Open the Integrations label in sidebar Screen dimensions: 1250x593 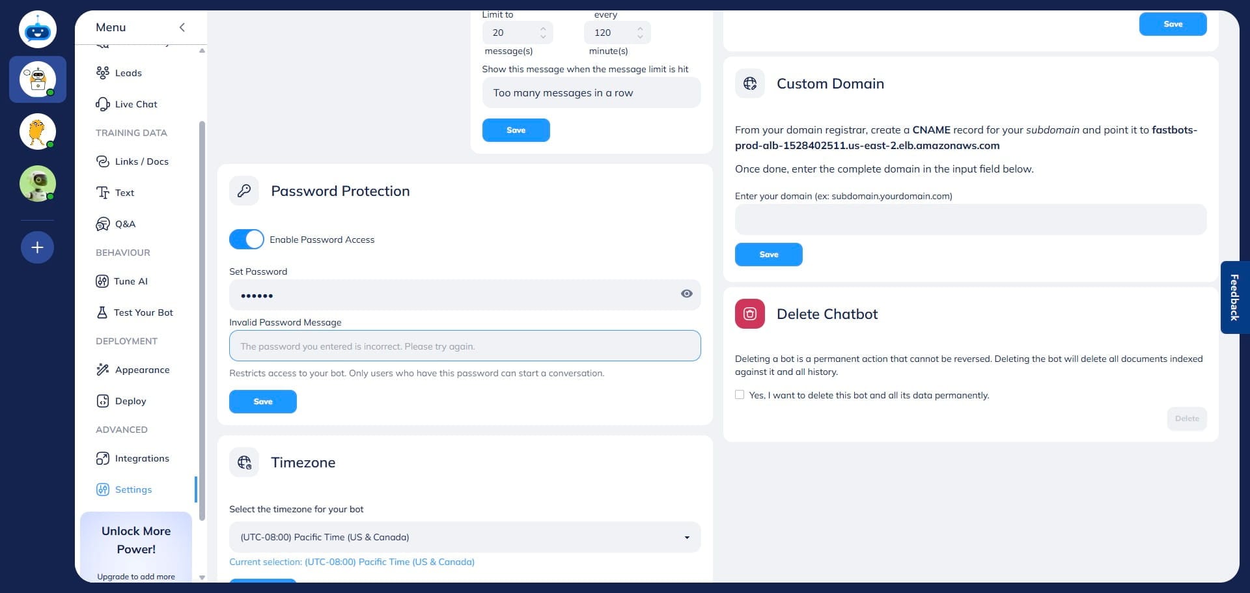(142, 458)
